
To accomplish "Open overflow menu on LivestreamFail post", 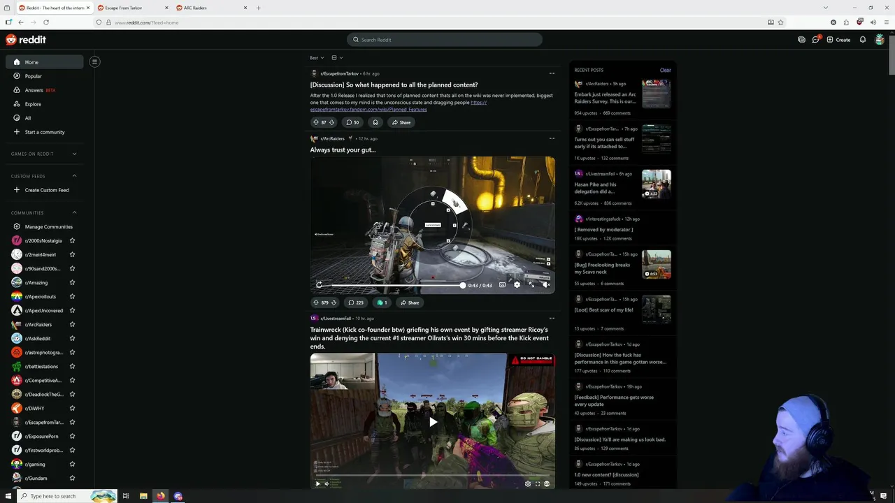I will [552, 318].
